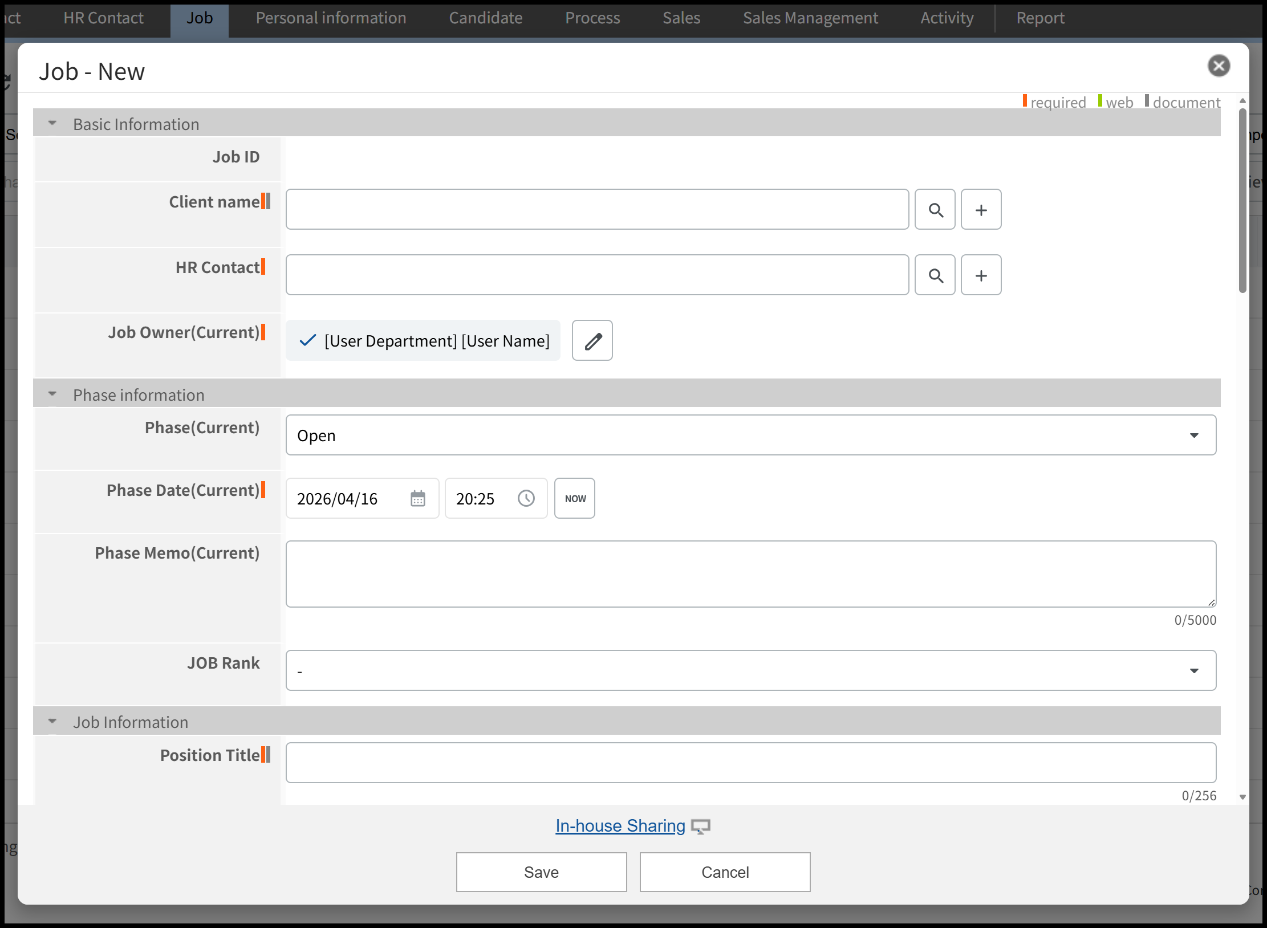Viewport: 1267px width, 928px height.
Task: Click the Position Title input field
Action: (750, 763)
